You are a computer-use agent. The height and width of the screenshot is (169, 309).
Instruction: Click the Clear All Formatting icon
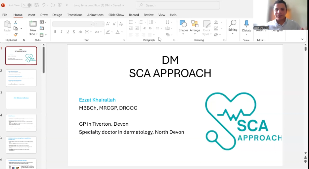pos(121,24)
